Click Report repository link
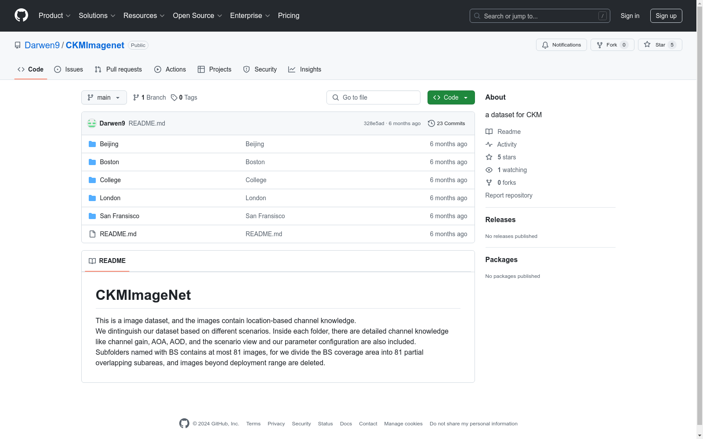 [509, 195]
